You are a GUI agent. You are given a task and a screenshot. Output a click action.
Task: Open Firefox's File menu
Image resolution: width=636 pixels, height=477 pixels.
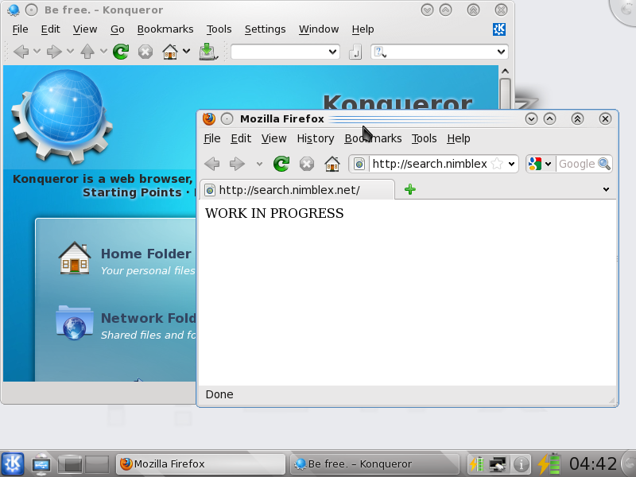click(211, 138)
